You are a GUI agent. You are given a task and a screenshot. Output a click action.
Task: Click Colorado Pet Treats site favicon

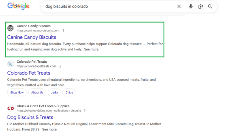10,64
